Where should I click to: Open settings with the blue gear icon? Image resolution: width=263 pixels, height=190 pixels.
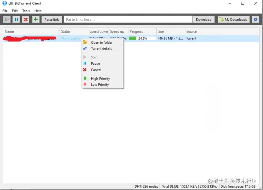tap(255, 20)
